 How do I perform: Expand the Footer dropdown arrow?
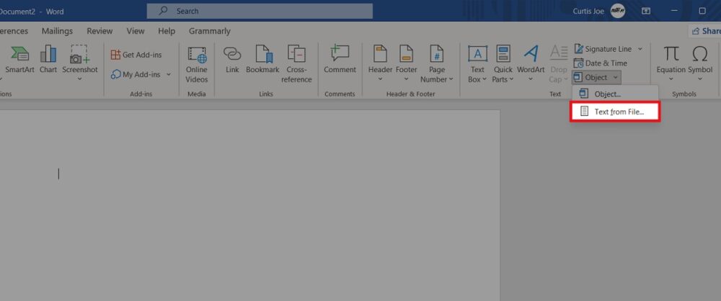pos(406,79)
